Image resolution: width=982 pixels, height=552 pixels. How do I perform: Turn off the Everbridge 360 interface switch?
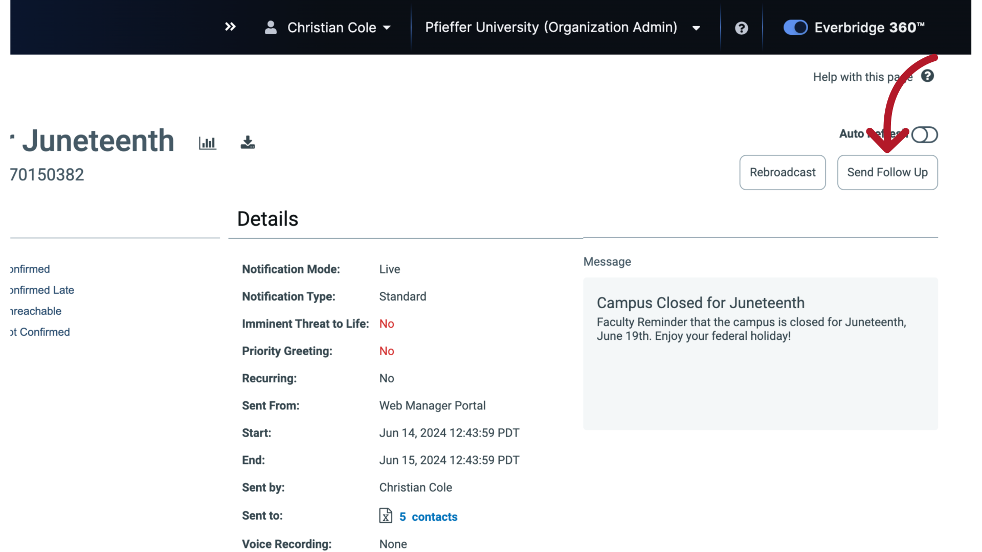click(x=795, y=28)
